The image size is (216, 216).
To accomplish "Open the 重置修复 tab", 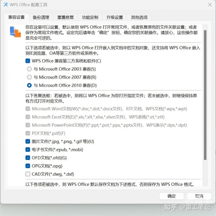I will pos(65,17).
